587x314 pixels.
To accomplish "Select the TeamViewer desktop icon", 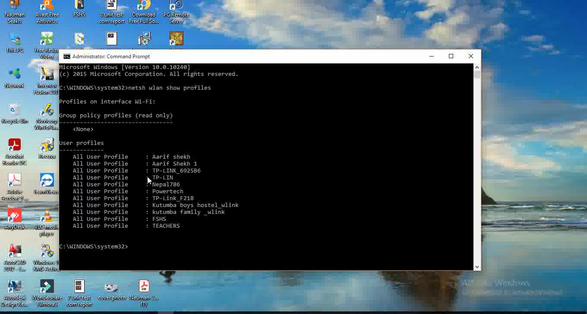I will coord(47,182).
